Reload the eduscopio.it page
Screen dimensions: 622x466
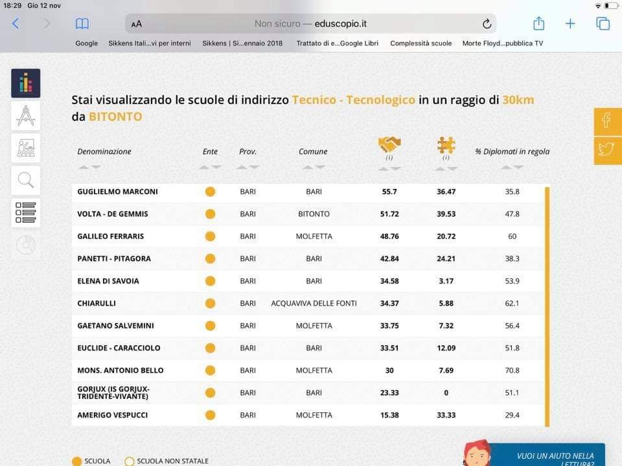(x=487, y=24)
